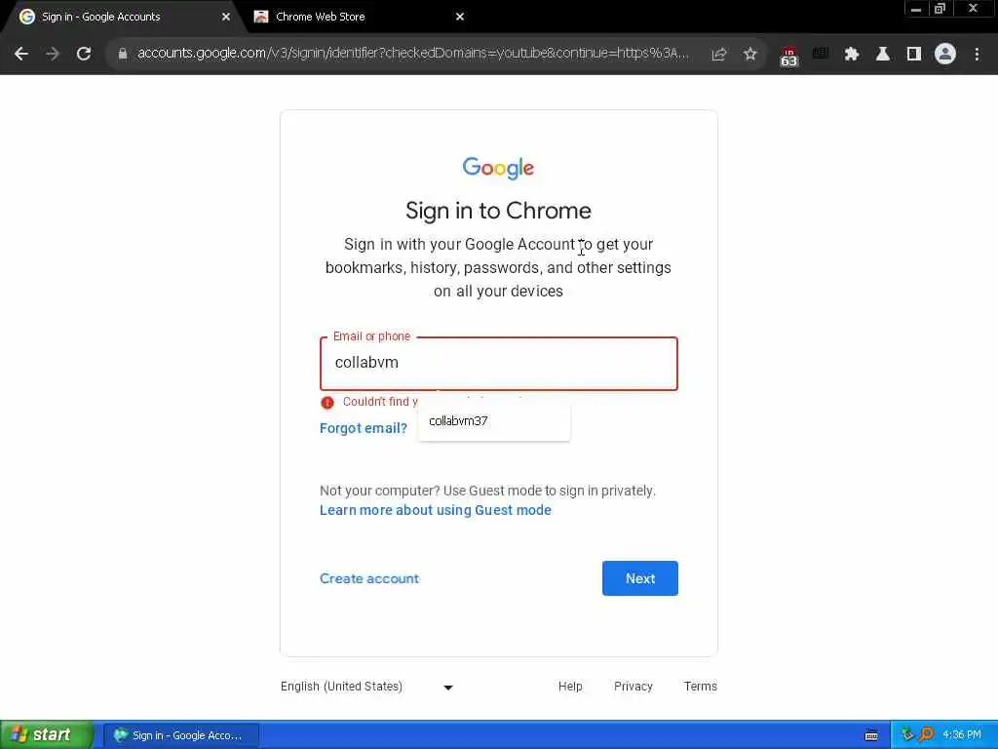Click the share page icon
The height and width of the screenshot is (749, 998).
click(719, 54)
